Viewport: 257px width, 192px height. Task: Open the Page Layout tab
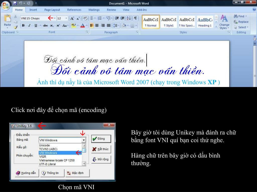[x=52, y=10]
